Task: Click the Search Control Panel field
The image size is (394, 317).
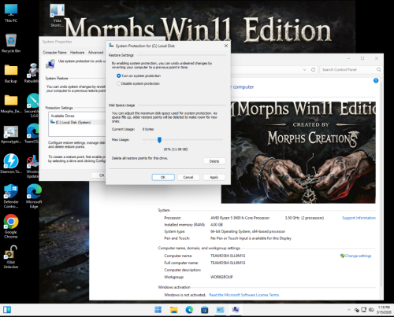Action: (x=348, y=70)
